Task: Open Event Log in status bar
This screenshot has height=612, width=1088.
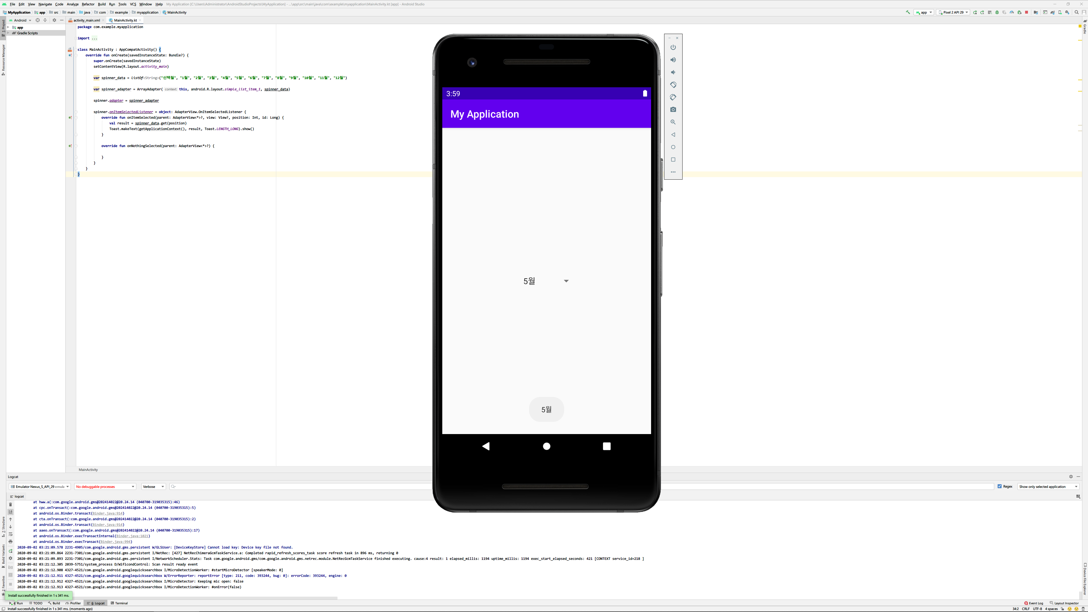Action: (1034, 603)
